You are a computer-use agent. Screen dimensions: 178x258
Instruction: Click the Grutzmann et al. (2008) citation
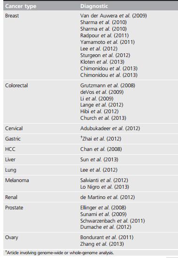(108, 85)
